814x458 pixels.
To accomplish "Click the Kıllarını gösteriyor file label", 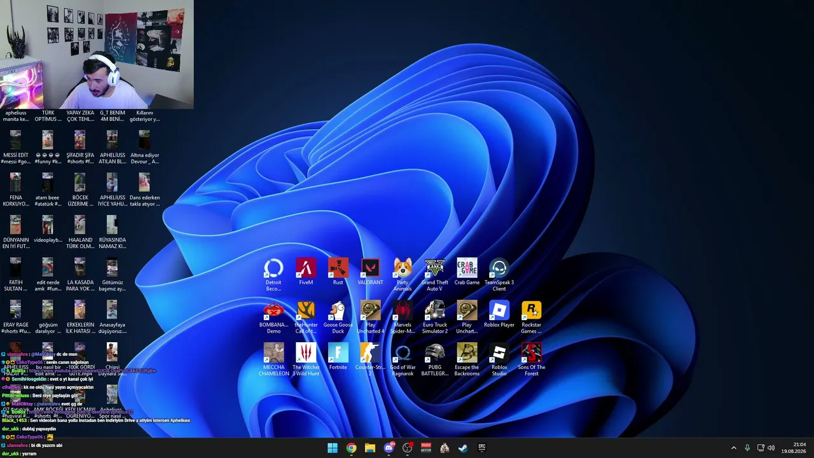I will tap(144, 116).
